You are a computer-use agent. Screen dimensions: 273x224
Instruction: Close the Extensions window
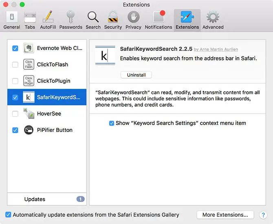(x=6, y=4)
